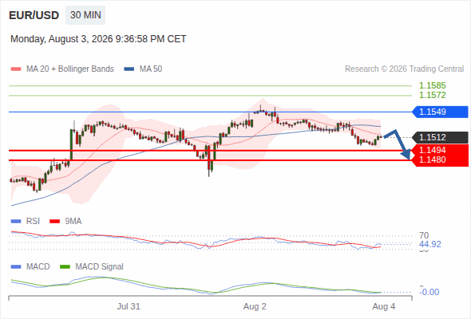
Task: Toggle the MA 20 + Bollinger Bands legend label
Action: [x=70, y=69]
